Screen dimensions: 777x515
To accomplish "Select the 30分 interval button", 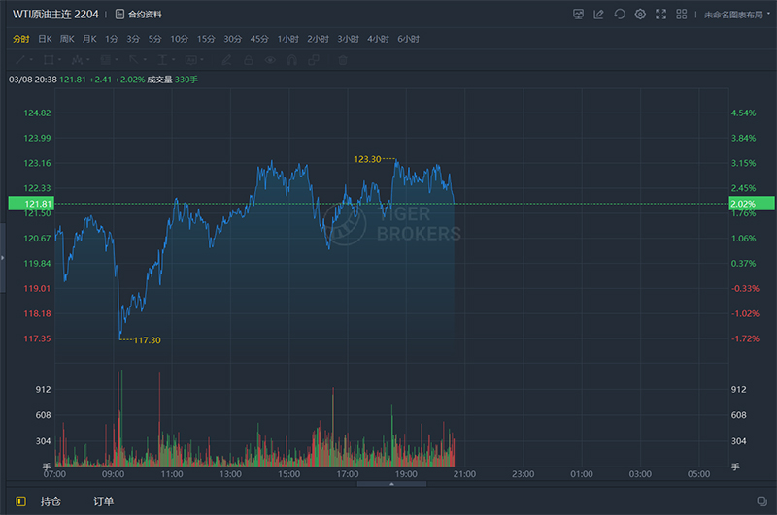I will tap(232, 38).
